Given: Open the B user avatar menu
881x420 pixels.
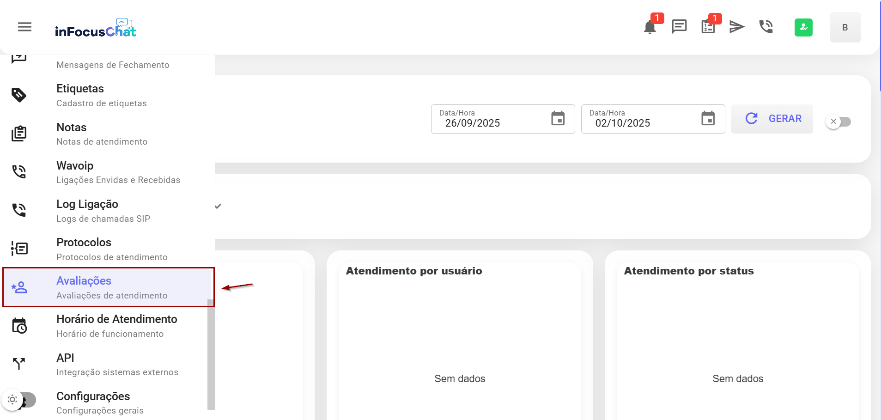Looking at the screenshot, I should point(845,27).
